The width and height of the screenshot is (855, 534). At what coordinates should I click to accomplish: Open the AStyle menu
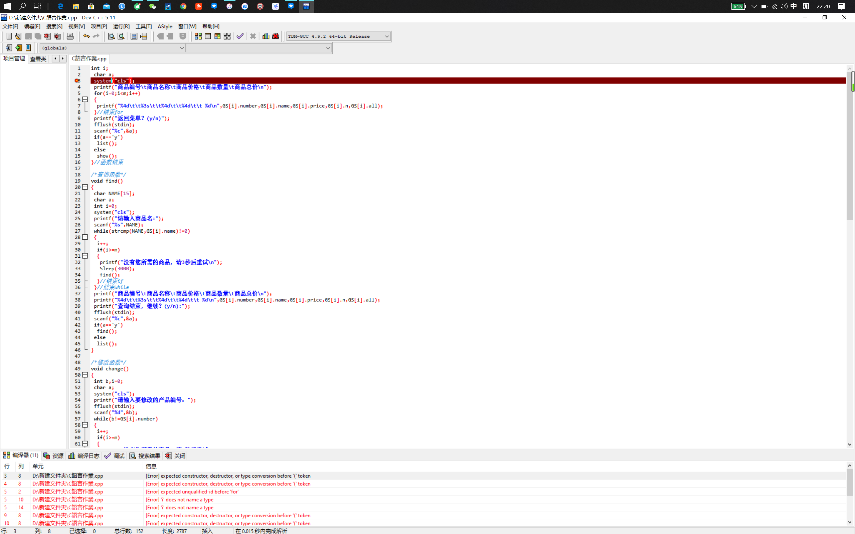click(x=165, y=26)
